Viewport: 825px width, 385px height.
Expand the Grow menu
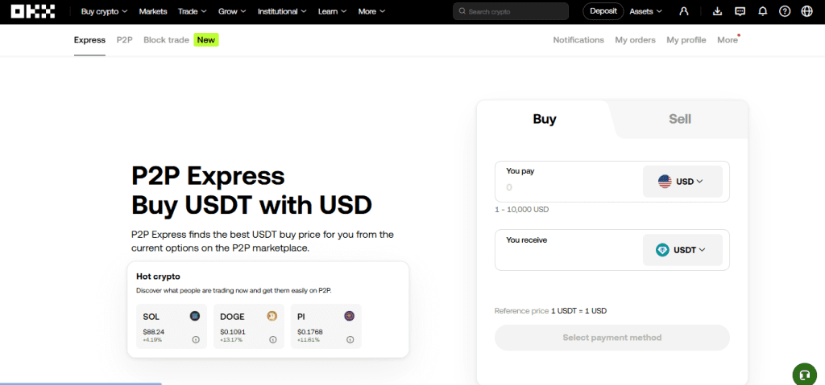click(x=232, y=11)
